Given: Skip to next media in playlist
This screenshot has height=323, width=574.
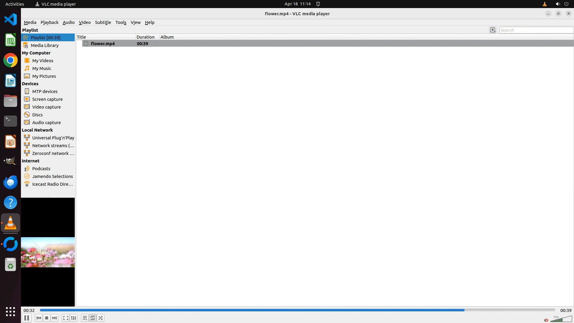Looking at the screenshot, I should click(54, 318).
